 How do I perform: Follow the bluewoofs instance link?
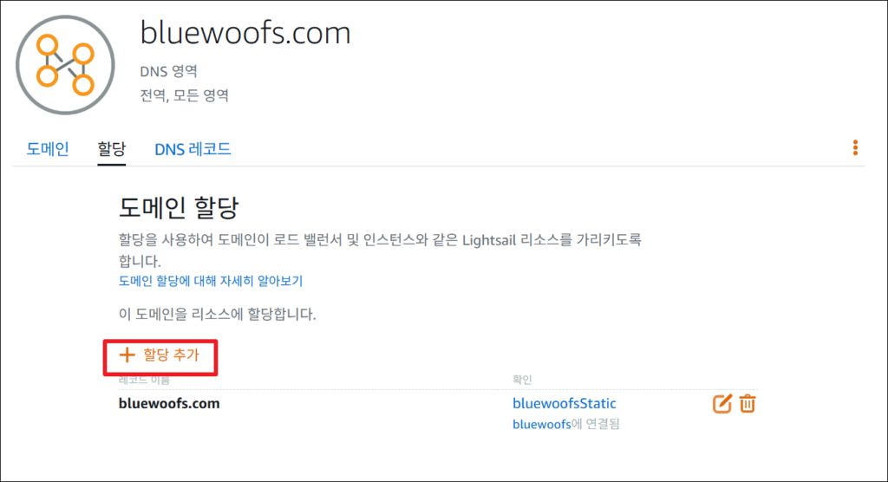(x=541, y=424)
